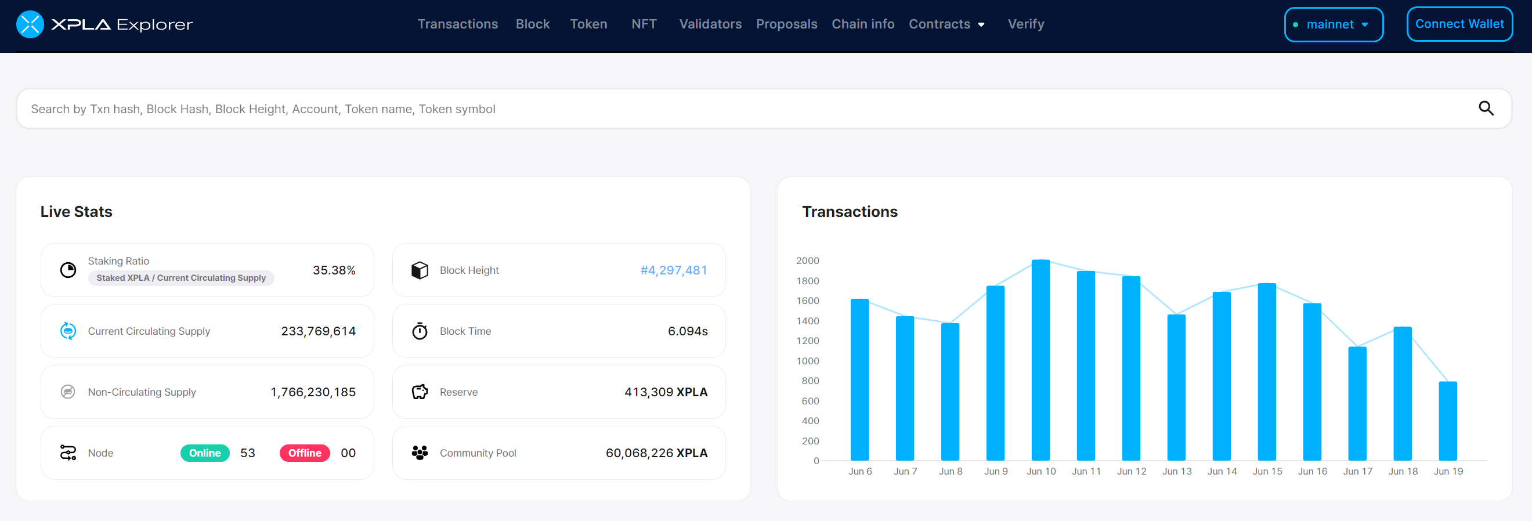Screen dimensions: 1532x521
Task: Click the Node routing icon
Action: pos(68,453)
